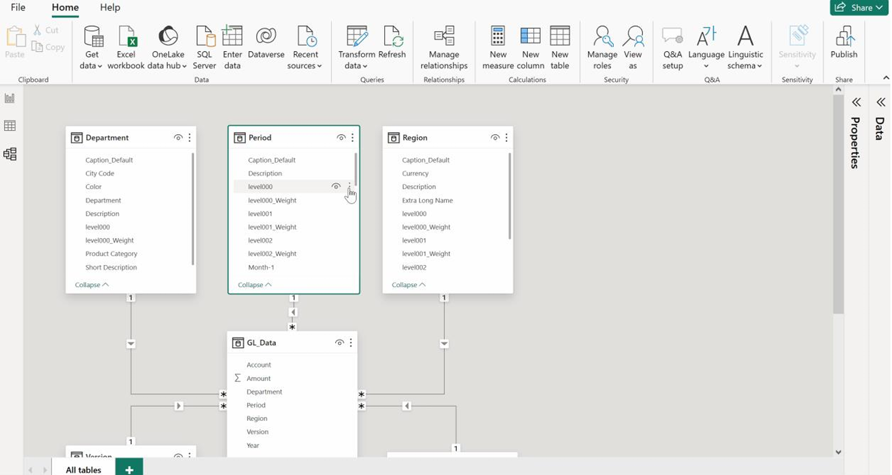Hide the level000 field in Period
Image resolution: width=892 pixels, height=475 pixels.
[x=336, y=186]
